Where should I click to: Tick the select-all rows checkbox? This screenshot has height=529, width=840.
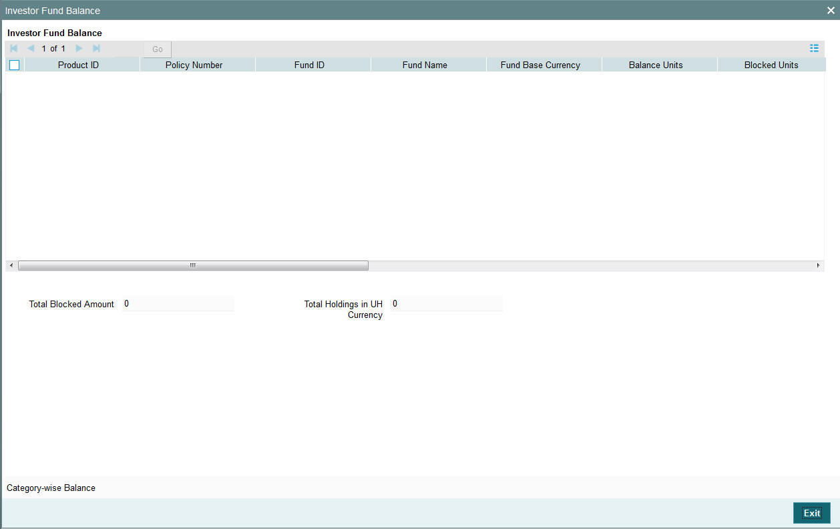click(15, 65)
